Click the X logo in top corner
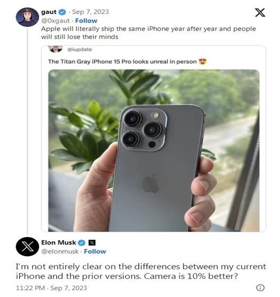 260,12
